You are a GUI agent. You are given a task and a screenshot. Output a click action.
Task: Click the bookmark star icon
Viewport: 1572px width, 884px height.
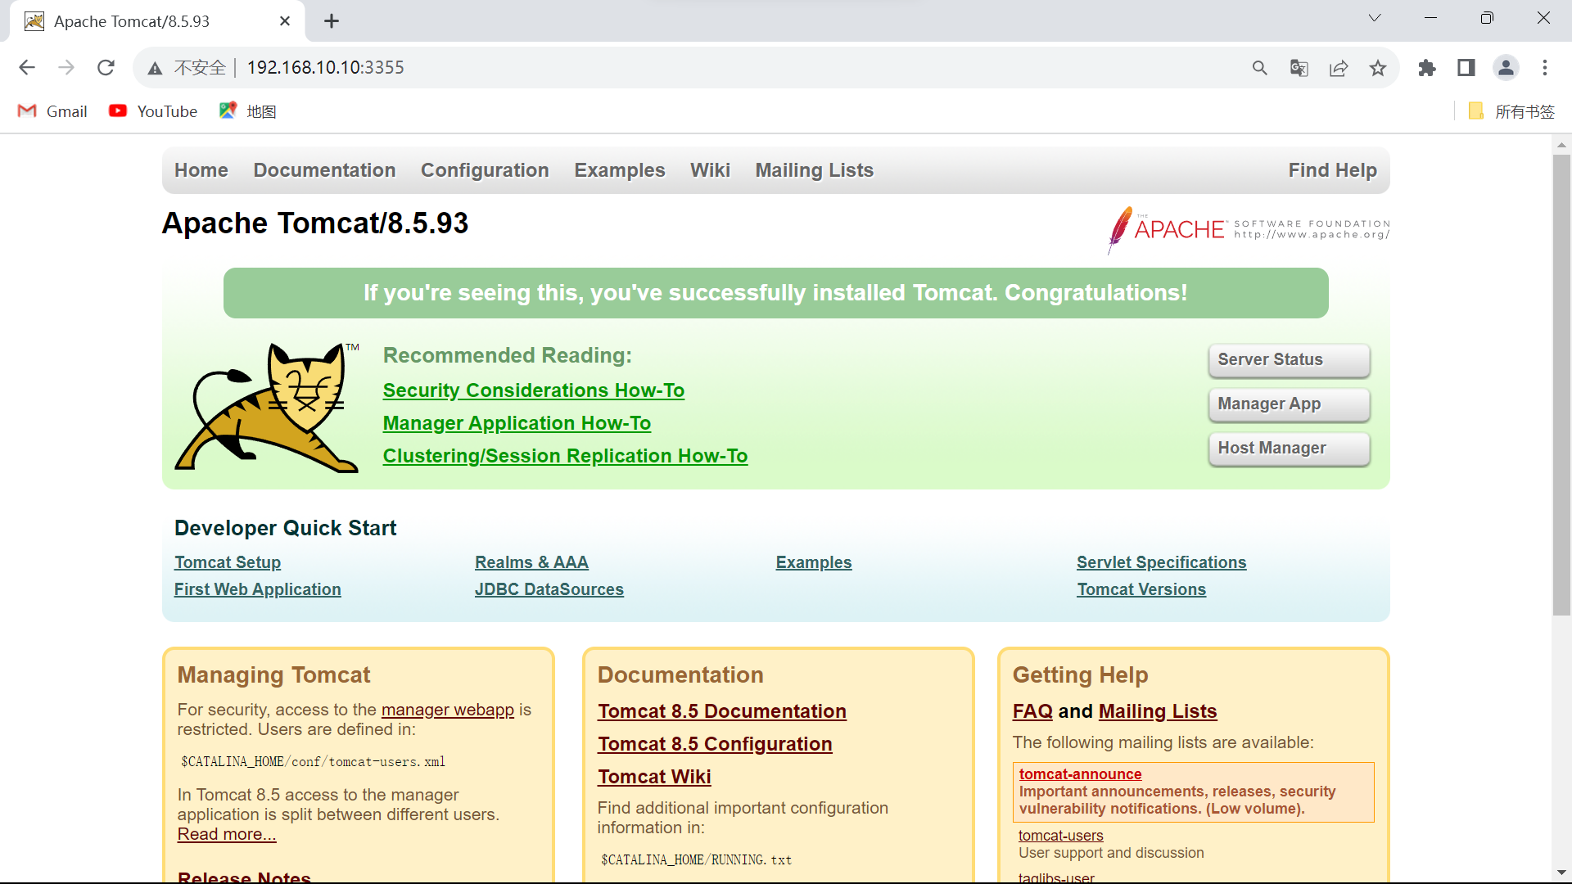[x=1379, y=67]
